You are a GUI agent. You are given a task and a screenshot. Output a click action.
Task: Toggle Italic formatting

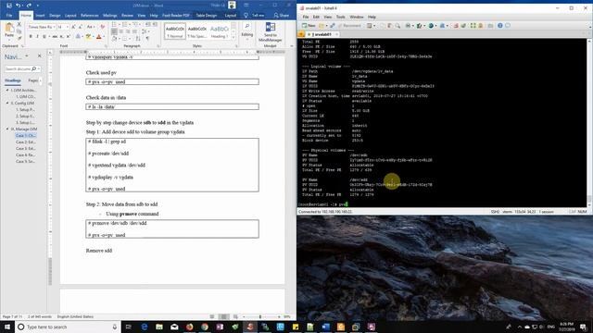pos(37,37)
